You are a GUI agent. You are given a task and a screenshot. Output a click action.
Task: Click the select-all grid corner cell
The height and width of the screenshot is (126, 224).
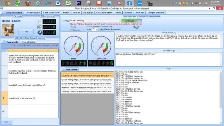point(4,51)
